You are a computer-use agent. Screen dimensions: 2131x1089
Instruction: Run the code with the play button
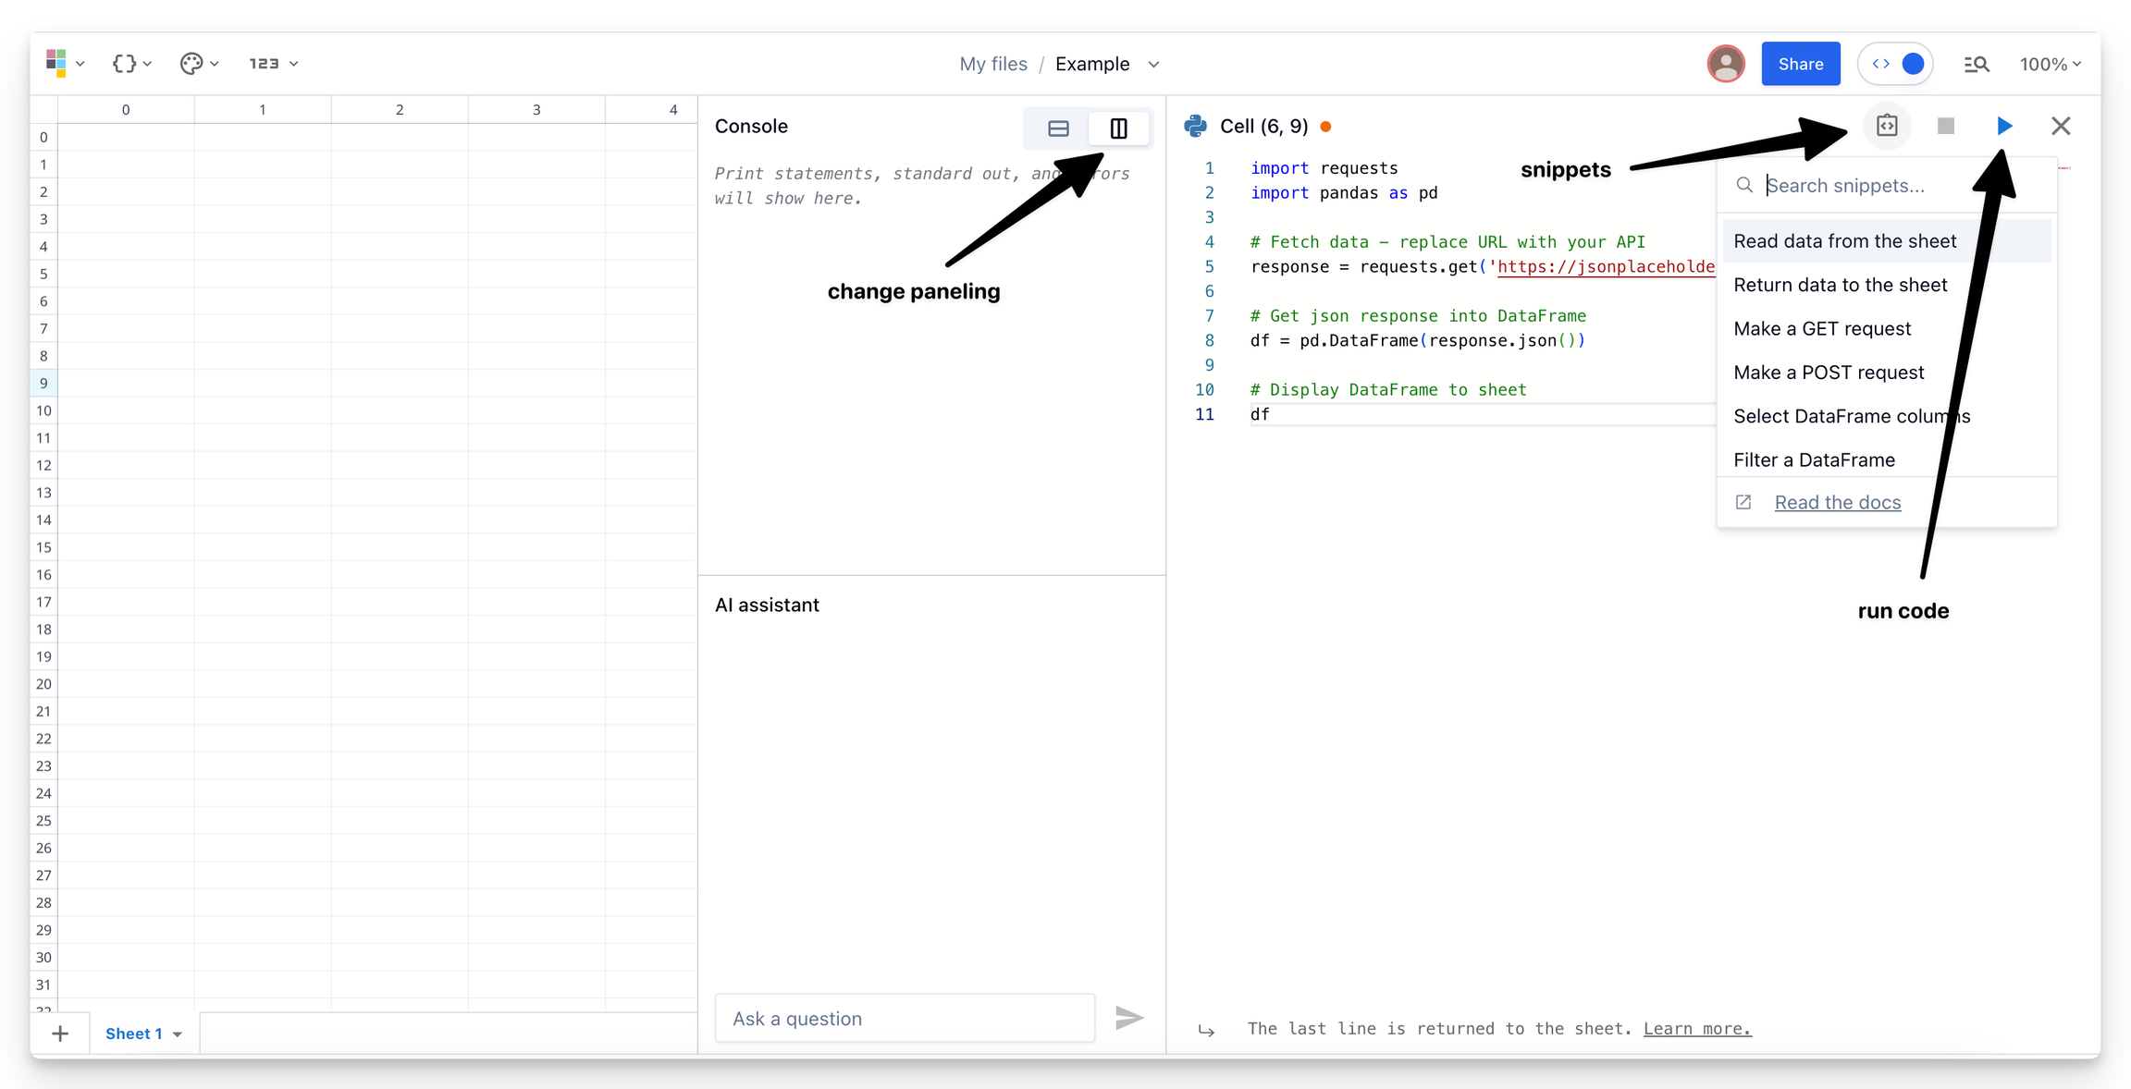(x=2004, y=126)
